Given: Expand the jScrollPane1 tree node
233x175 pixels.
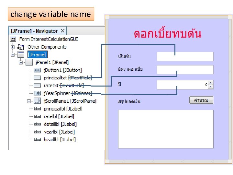Looking at the screenshot, I should point(29,101).
